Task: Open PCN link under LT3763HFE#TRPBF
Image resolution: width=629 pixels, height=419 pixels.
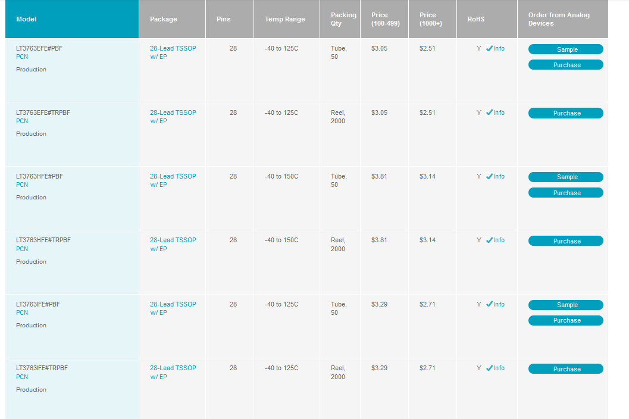Action: pyautogui.click(x=22, y=249)
